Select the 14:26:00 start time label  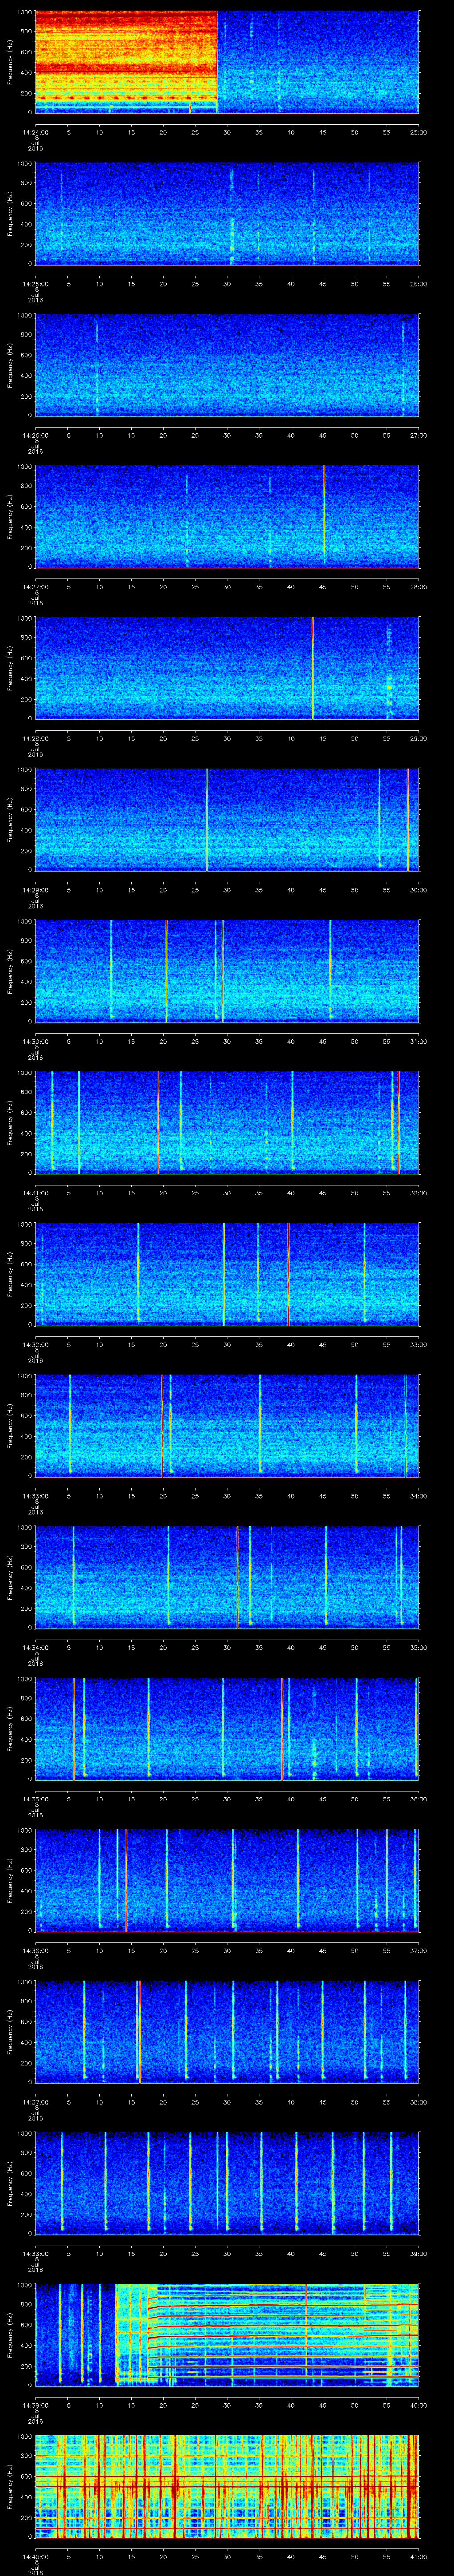click(36, 435)
